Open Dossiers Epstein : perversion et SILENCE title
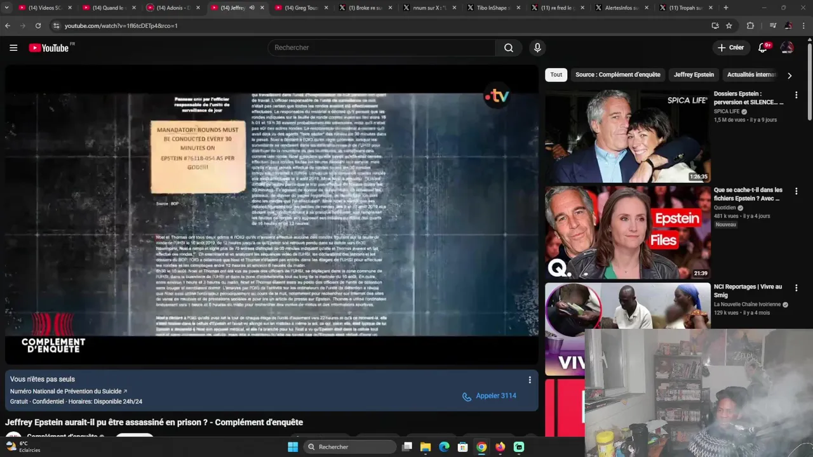Viewport: 813px width, 457px height. pyautogui.click(x=748, y=98)
